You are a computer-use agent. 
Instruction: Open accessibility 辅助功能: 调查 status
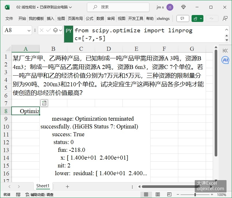pyautogui.click(x=39, y=195)
